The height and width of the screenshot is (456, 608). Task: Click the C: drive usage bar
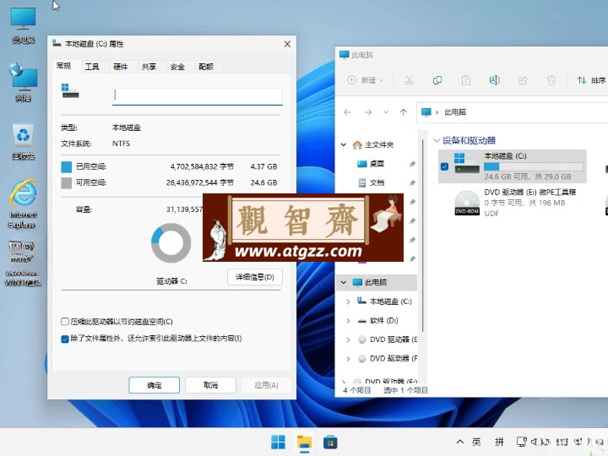point(534,166)
